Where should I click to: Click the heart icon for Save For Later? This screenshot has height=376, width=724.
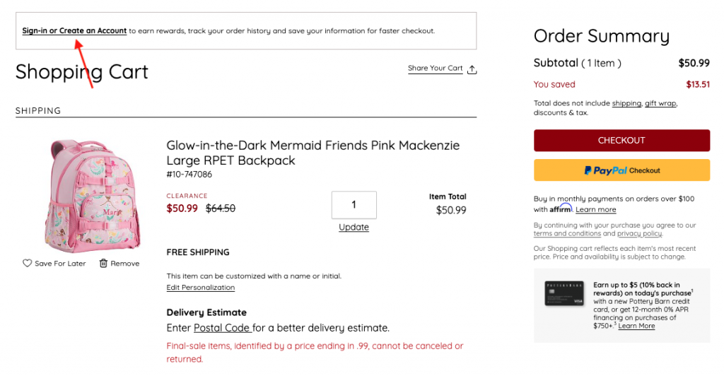pyautogui.click(x=28, y=263)
